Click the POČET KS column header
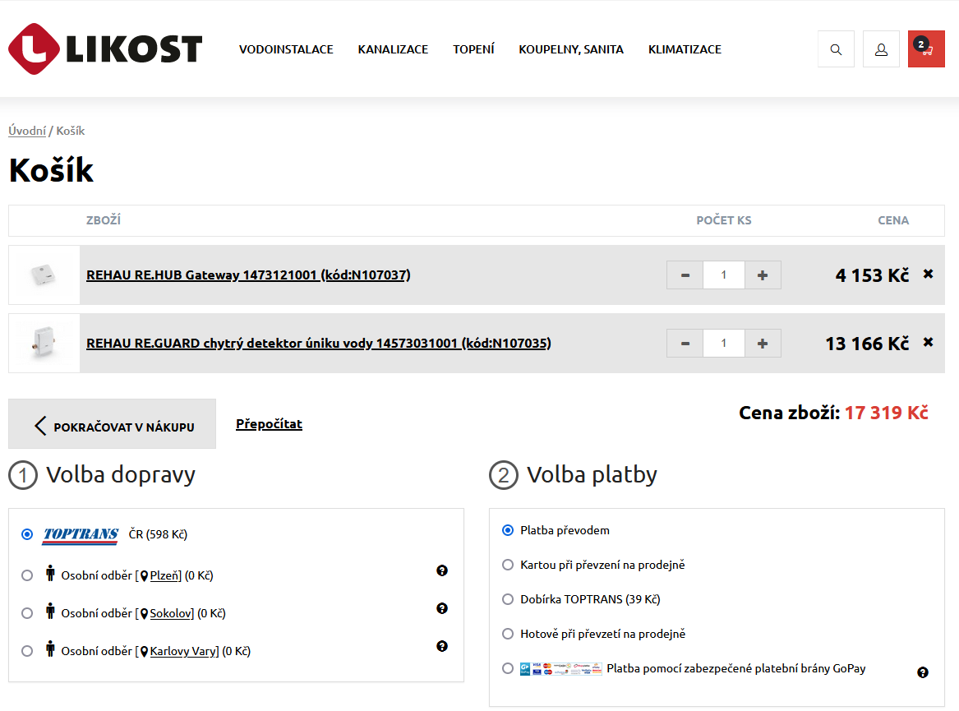The width and height of the screenshot is (959, 711). click(x=723, y=220)
